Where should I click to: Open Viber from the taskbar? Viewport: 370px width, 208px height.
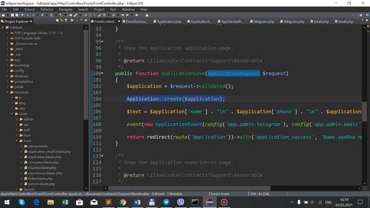181,202
